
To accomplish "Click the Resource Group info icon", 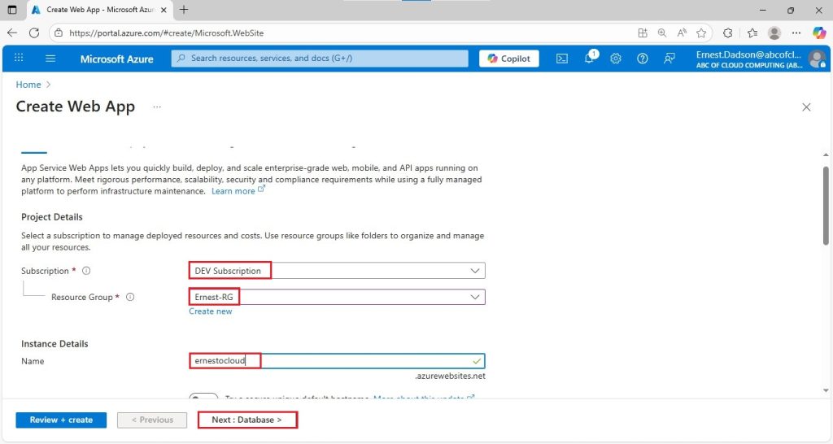I will pos(129,297).
